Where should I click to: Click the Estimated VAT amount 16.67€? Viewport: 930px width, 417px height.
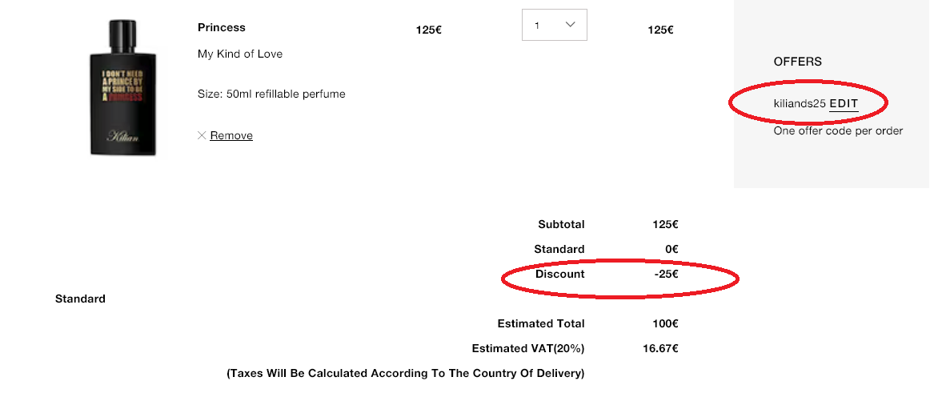coord(659,348)
